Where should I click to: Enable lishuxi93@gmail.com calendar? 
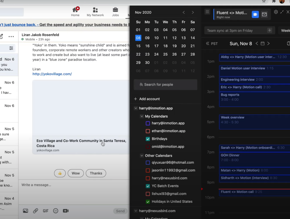[x=148, y=194]
